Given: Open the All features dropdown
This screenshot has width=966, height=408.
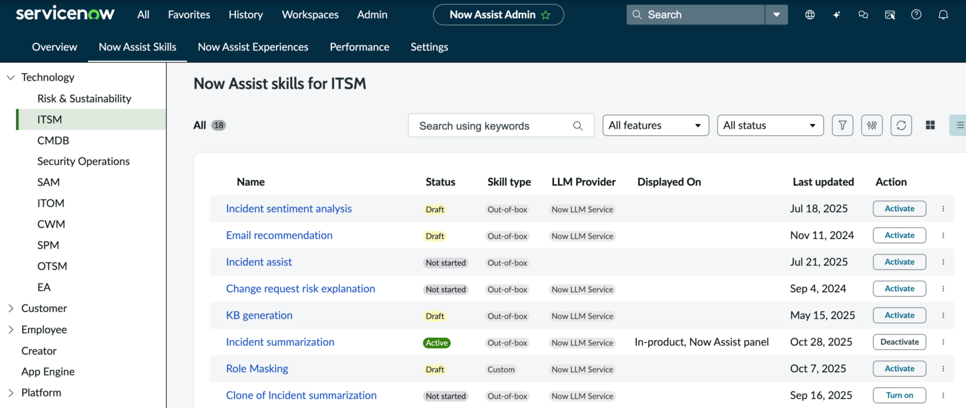Looking at the screenshot, I should 655,125.
